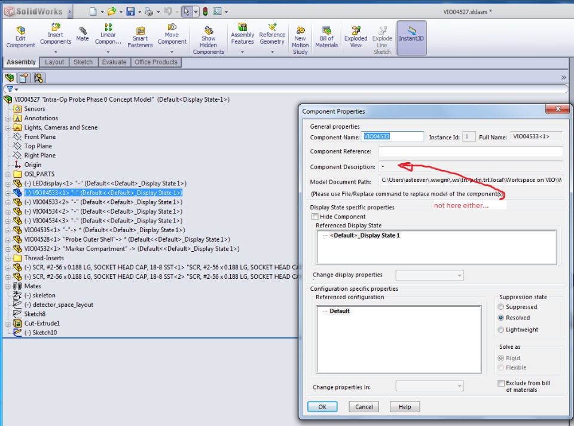The height and width of the screenshot is (426, 574).
Task: Open Smart Fasteners tool
Action: (140, 37)
